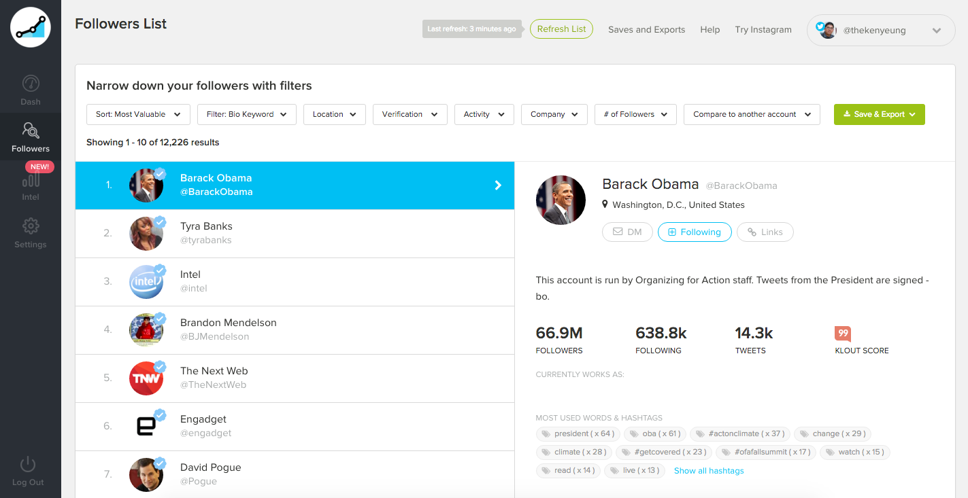968x498 pixels.
Task: Open the Settings gear in sidebar
Action: (31, 226)
